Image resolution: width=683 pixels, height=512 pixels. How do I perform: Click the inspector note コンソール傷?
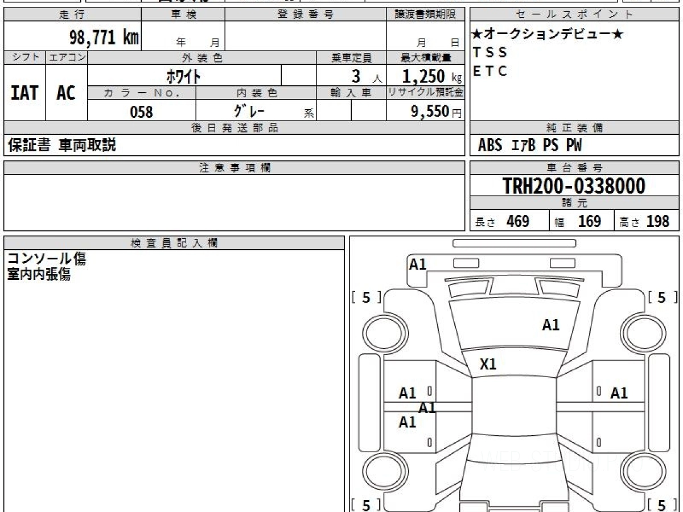[47, 259]
